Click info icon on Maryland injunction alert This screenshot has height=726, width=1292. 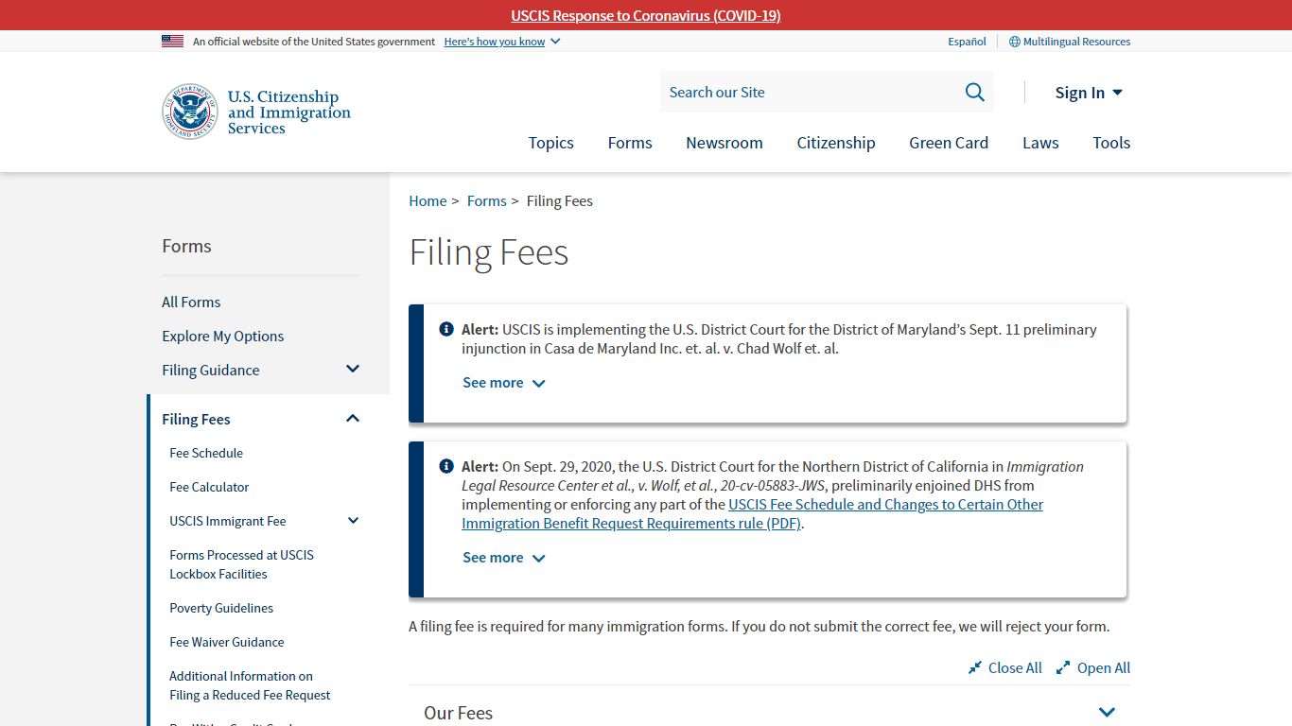[446, 329]
